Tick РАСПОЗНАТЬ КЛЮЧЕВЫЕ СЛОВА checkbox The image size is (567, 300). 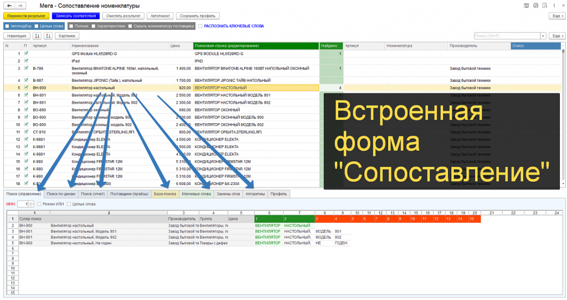pos(200,26)
